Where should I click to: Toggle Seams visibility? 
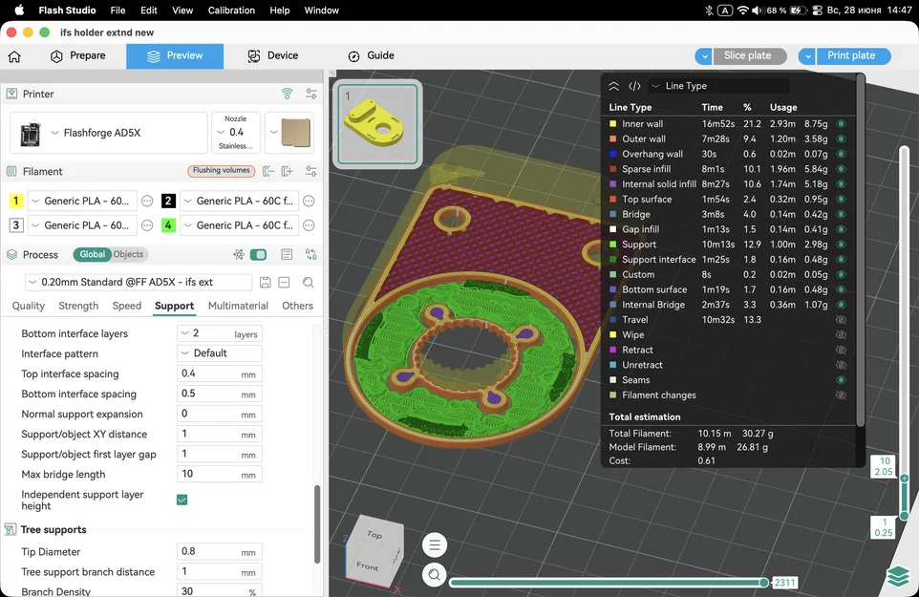[x=841, y=380]
